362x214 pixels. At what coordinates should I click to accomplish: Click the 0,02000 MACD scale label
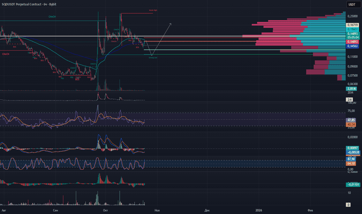pyautogui.click(x=353, y=137)
